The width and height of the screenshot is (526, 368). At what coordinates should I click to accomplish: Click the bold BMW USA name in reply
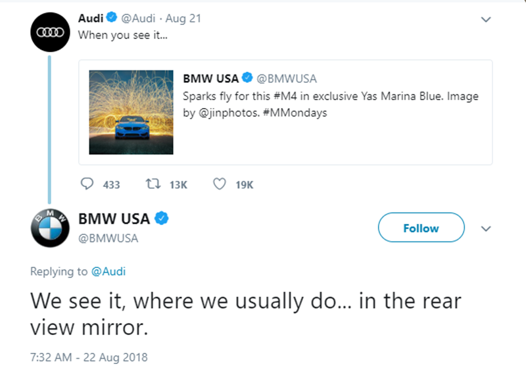(114, 219)
